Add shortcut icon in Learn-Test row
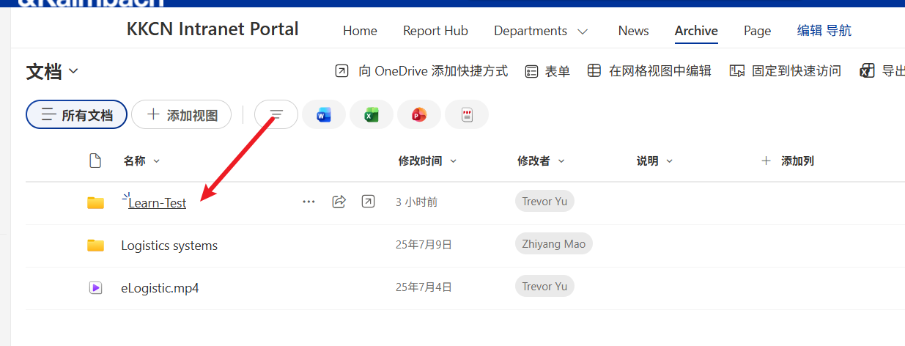Viewport: 905px width, 346px height. (368, 202)
